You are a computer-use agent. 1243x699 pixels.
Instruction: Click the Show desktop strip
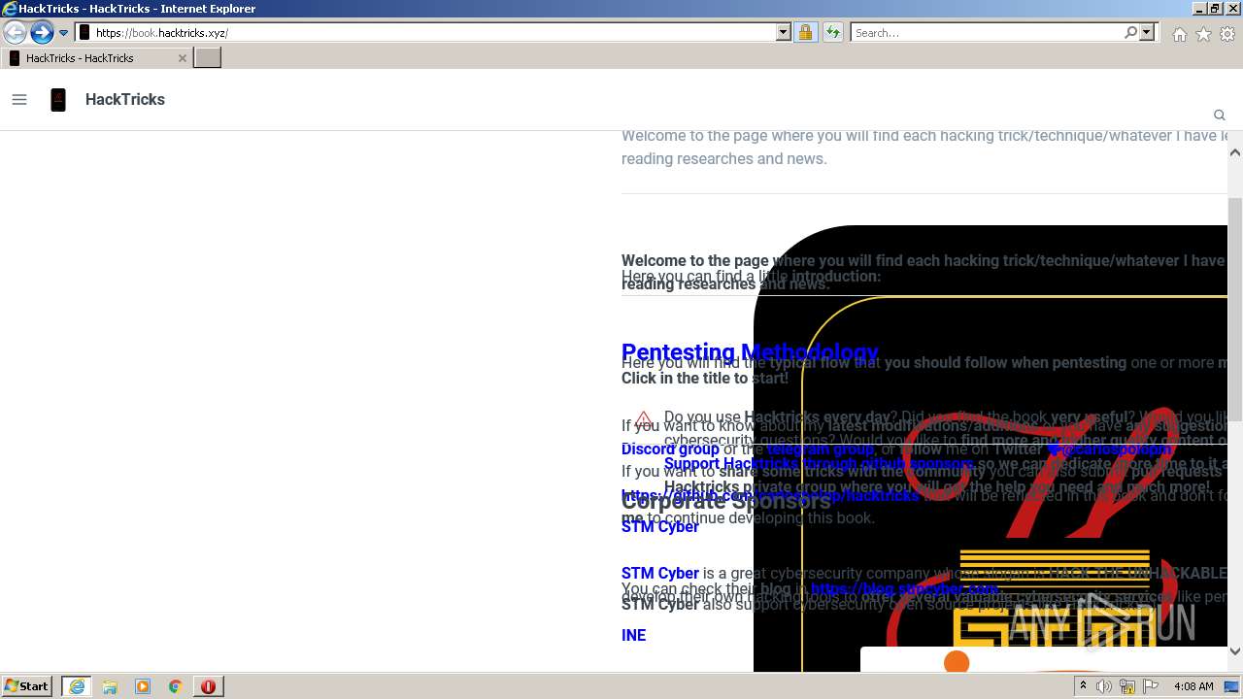click(x=1232, y=686)
